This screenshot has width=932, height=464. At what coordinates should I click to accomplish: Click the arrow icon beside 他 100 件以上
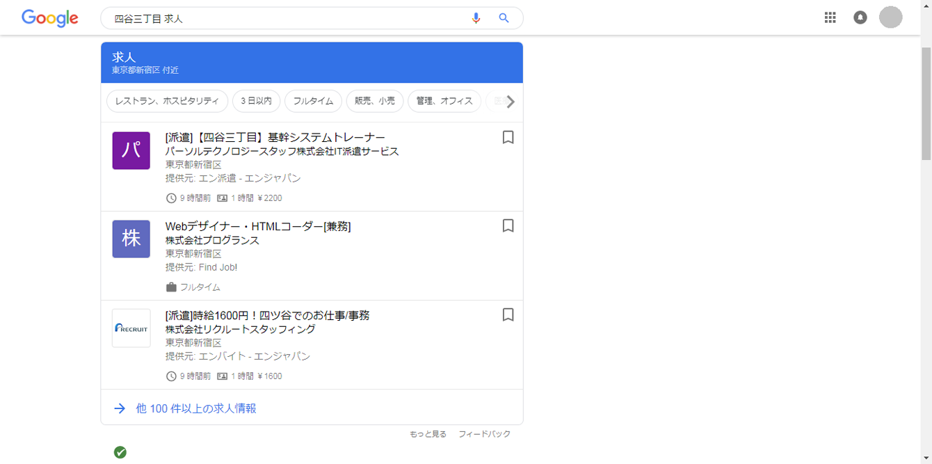click(x=120, y=408)
